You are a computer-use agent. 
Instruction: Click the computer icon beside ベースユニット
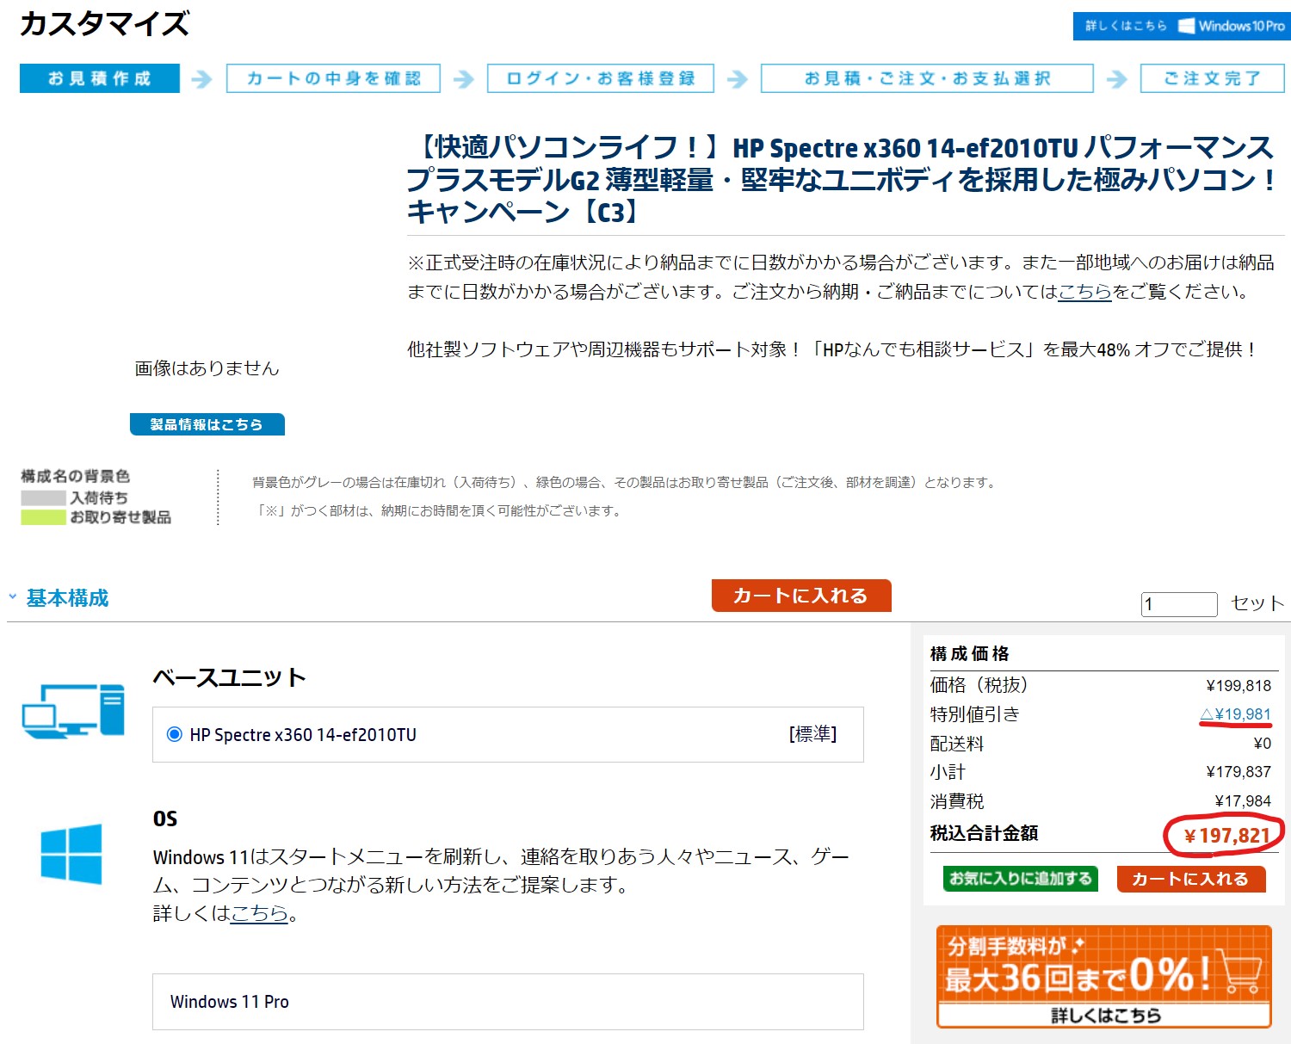[x=73, y=711]
